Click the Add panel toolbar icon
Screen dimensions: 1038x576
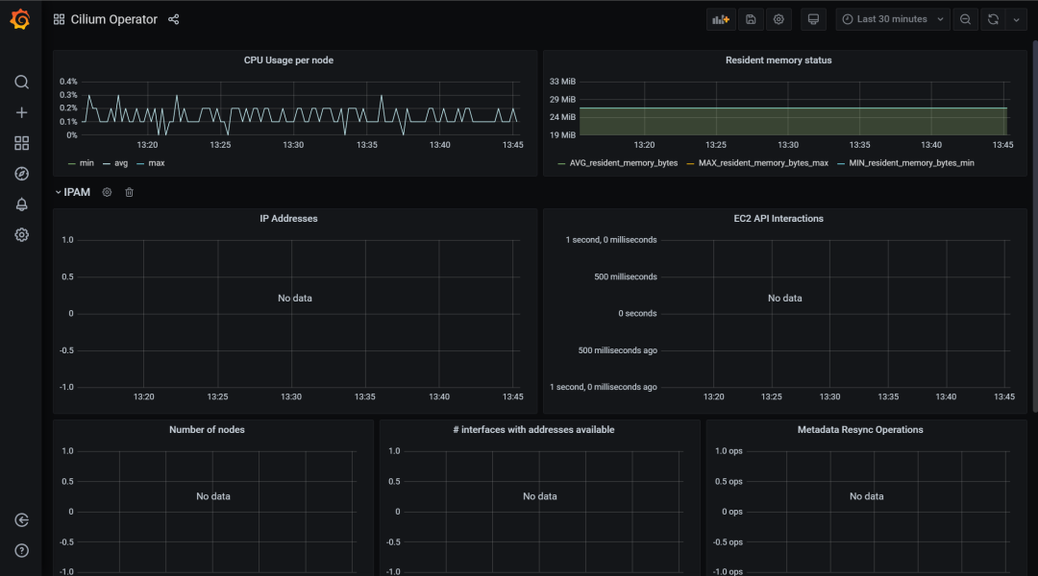tap(720, 19)
